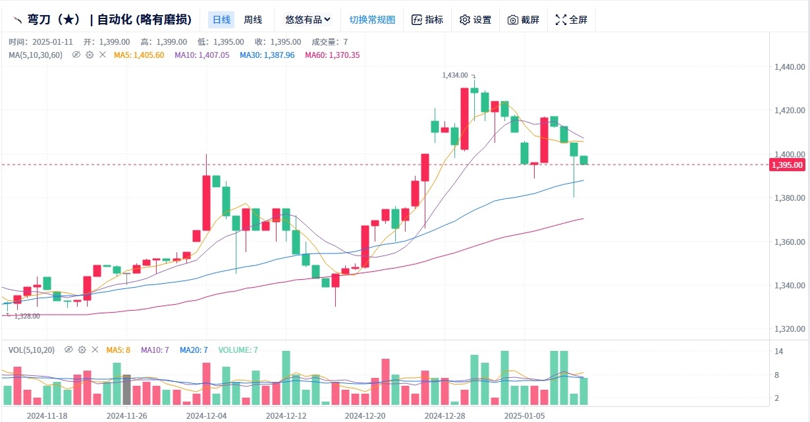Click the 2024-12-20 date axis label
The height and width of the screenshot is (422, 810).
click(365, 415)
